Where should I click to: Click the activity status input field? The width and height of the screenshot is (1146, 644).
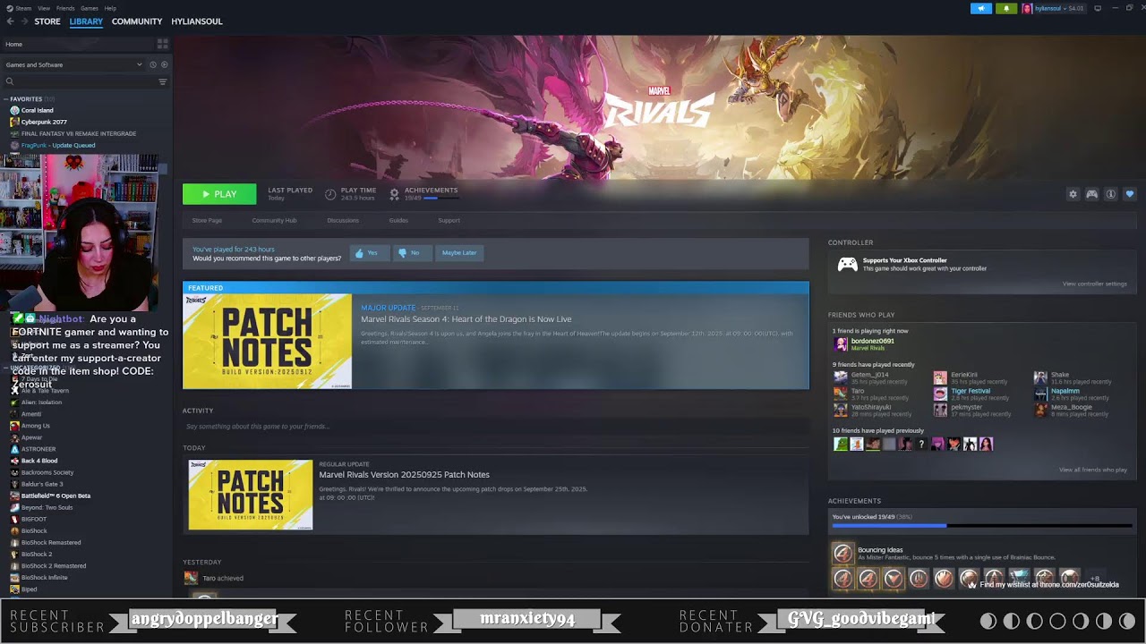tap(495, 427)
